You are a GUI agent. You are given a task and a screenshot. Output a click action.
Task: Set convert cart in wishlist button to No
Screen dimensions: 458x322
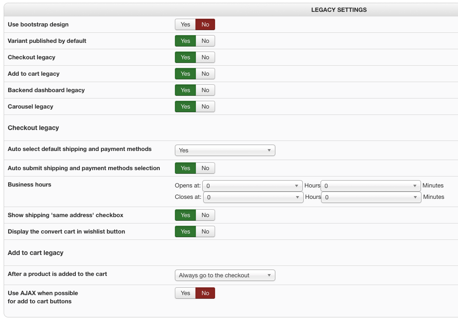(x=205, y=232)
